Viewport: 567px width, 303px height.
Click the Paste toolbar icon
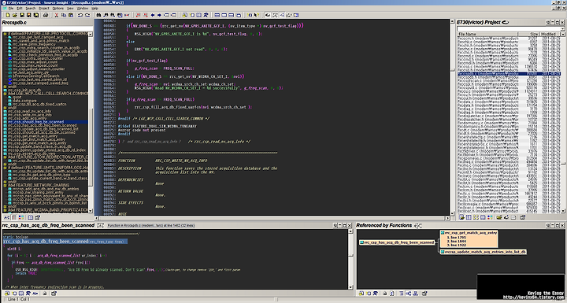click(x=71, y=15)
